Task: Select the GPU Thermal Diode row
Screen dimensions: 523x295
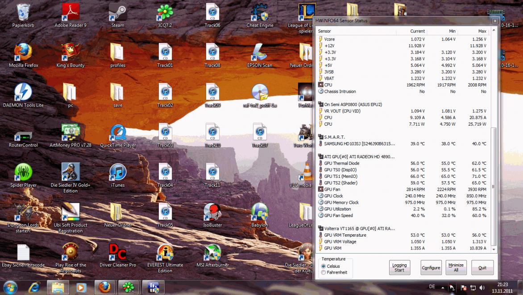Action: (403, 163)
